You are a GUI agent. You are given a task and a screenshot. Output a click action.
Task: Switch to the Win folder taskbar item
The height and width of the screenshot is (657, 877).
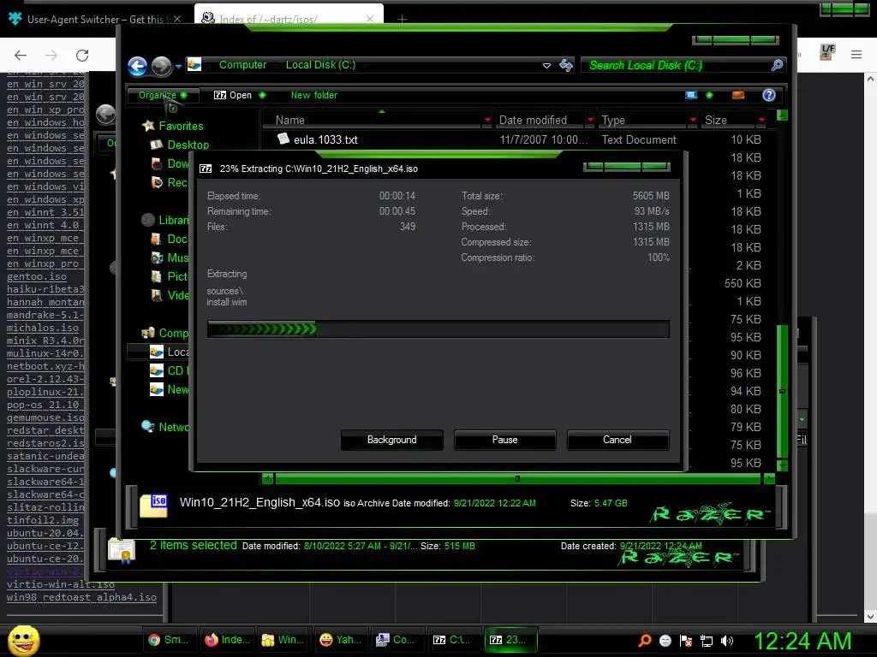point(283,640)
